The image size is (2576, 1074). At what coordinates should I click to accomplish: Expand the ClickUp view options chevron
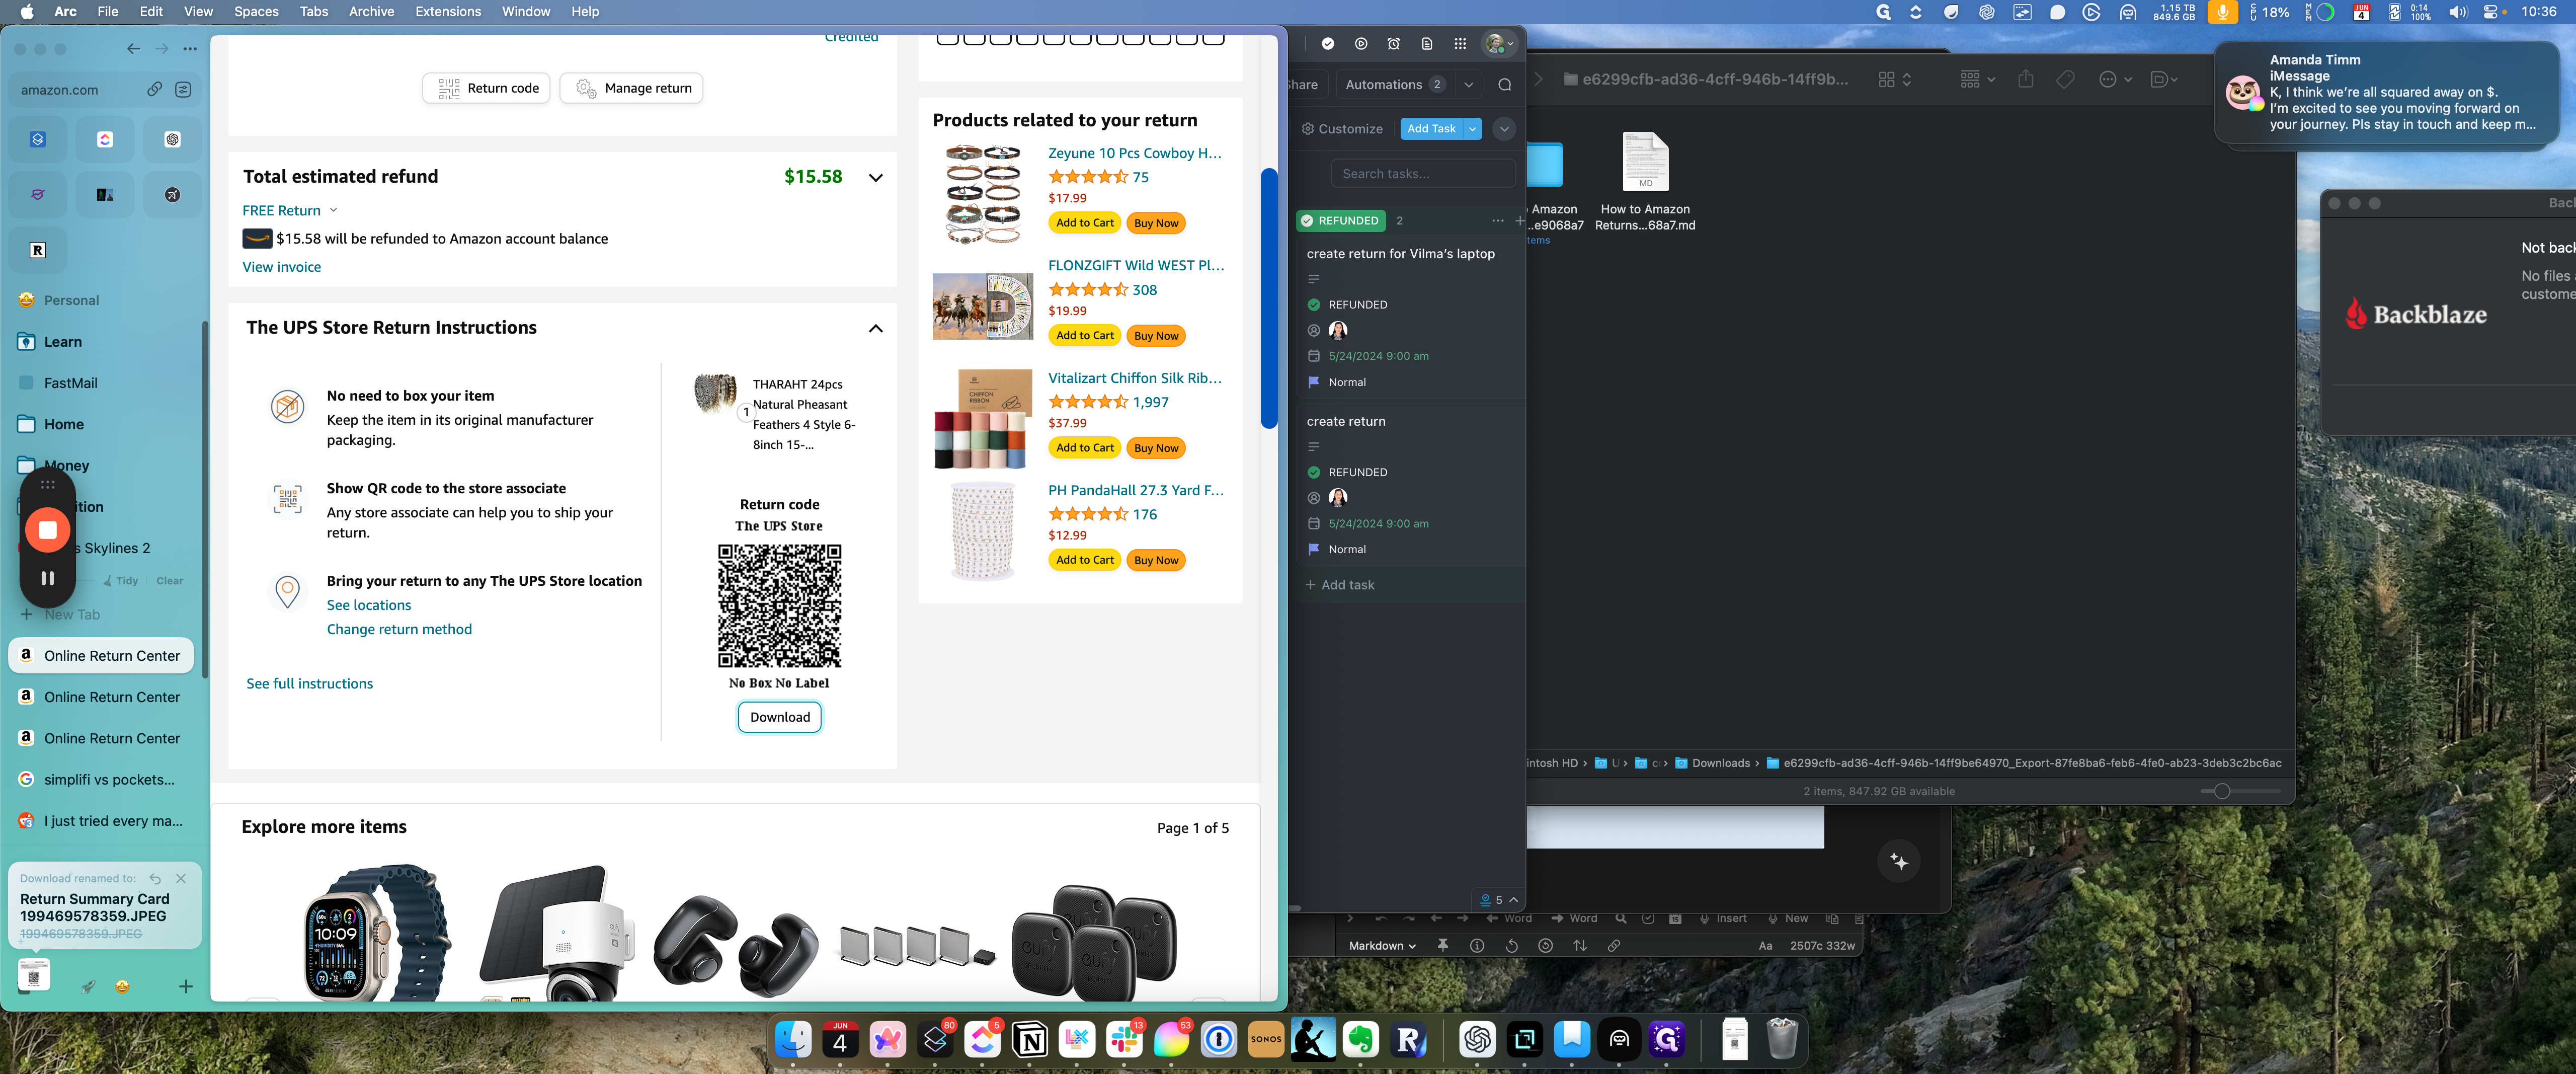click(1503, 128)
